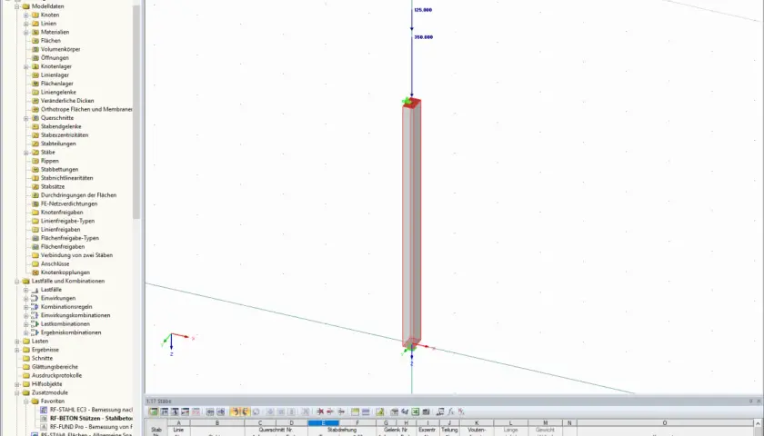Select the Stabendgelenke tree item

coord(61,126)
